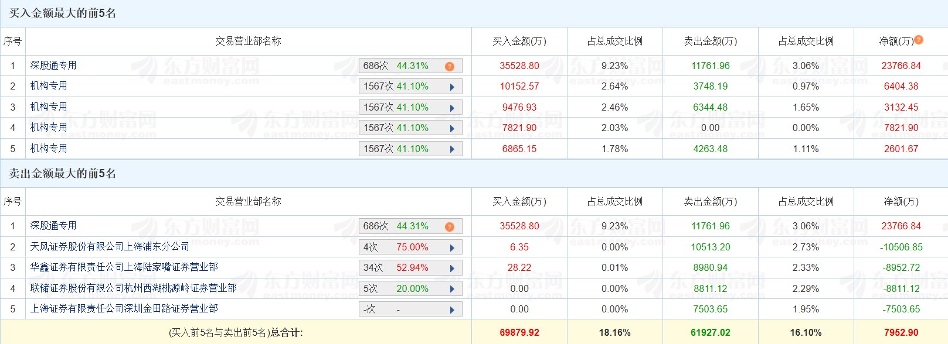
Task: Click the arrow icon in the 天风证券 row
Action: click(452, 247)
